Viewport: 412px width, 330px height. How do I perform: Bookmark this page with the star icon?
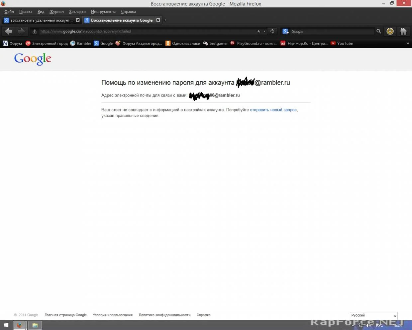coord(258,31)
